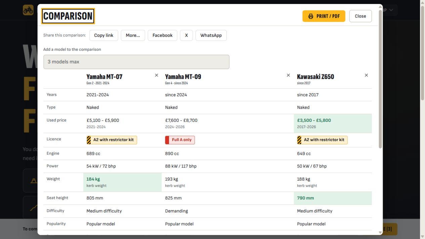425x239 pixels.
Task: Remove Kawasaki Z650 from the comparison
Action: click(366, 75)
